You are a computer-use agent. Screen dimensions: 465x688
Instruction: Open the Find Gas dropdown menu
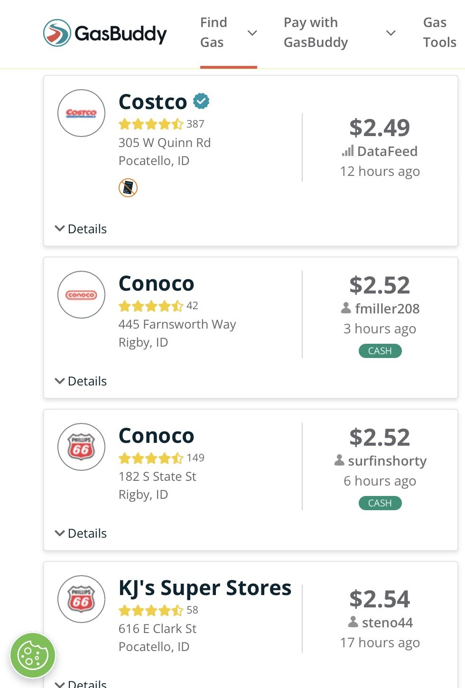point(229,33)
